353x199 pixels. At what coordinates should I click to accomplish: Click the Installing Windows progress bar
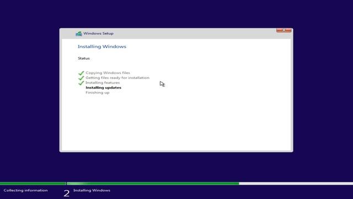coord(210,184)
